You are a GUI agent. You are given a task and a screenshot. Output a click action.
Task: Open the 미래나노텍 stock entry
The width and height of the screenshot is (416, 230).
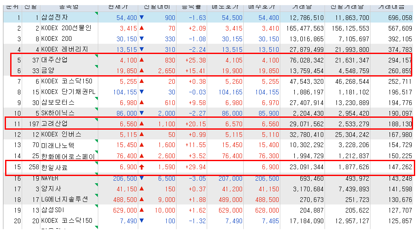(x=58, y=145)
